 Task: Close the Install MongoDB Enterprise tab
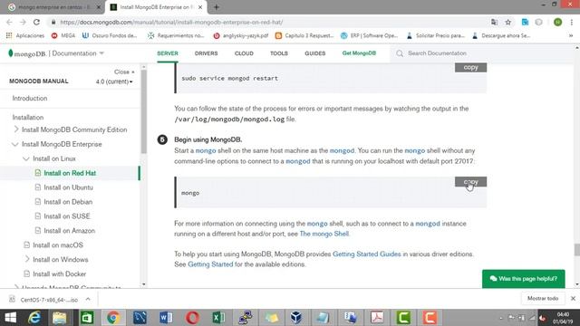[200, 7]
